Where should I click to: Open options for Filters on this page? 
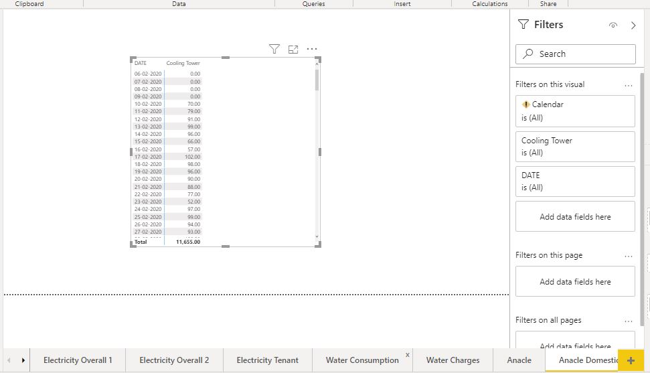coord(629,256)
